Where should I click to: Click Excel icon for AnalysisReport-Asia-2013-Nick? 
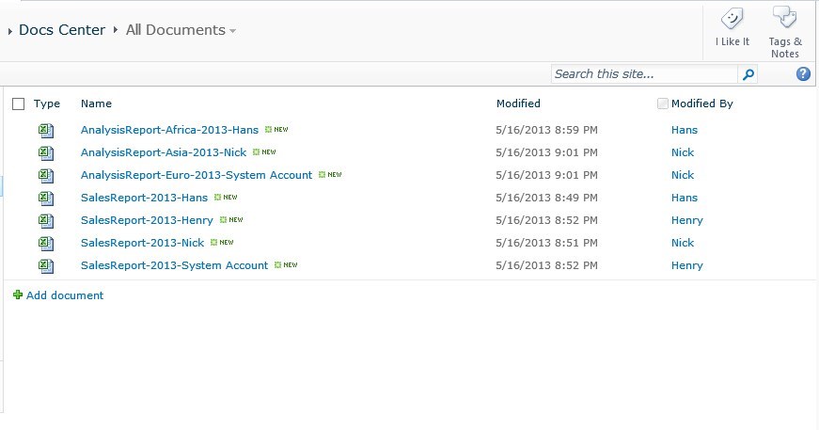click(46, 152)
